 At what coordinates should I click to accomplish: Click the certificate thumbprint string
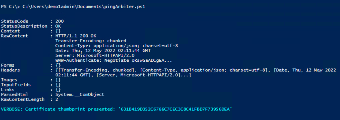(x=174, y=109)
